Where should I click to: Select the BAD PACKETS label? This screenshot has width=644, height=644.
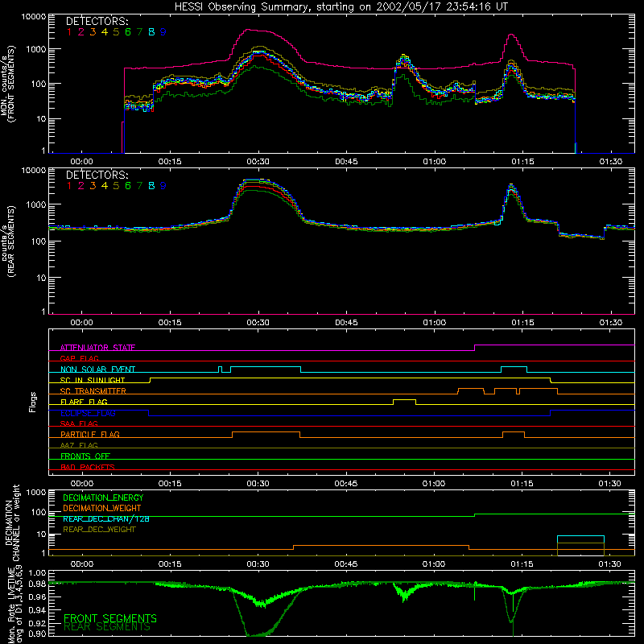pyautogui.click(x=88, y=467)
